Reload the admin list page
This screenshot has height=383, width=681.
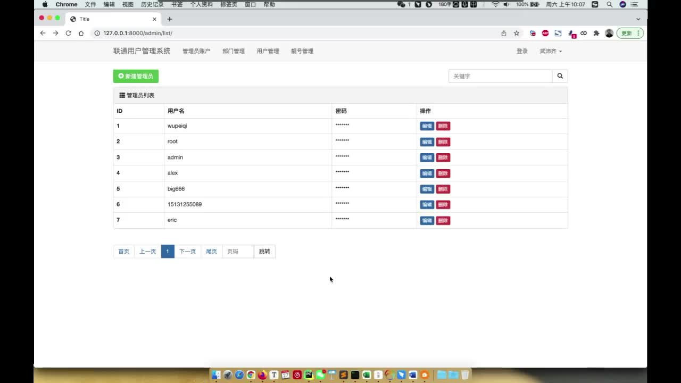(x=68, y=33)
